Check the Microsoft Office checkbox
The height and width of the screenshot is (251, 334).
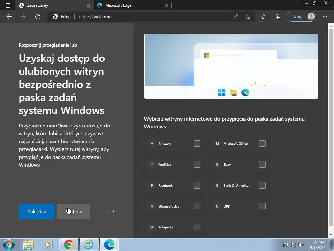[x=262, y=144]
